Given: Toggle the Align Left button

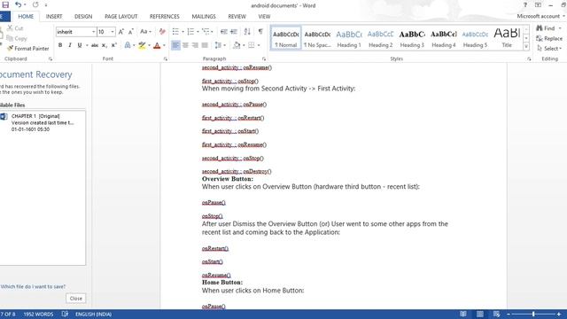Looking at the screenshot, I should [175, 45].
